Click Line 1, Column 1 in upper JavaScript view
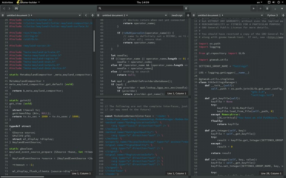Viewport: 286px width, 178px height. (x=177, y=93)
